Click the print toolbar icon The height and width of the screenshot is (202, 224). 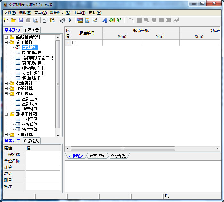pos(28,20)
